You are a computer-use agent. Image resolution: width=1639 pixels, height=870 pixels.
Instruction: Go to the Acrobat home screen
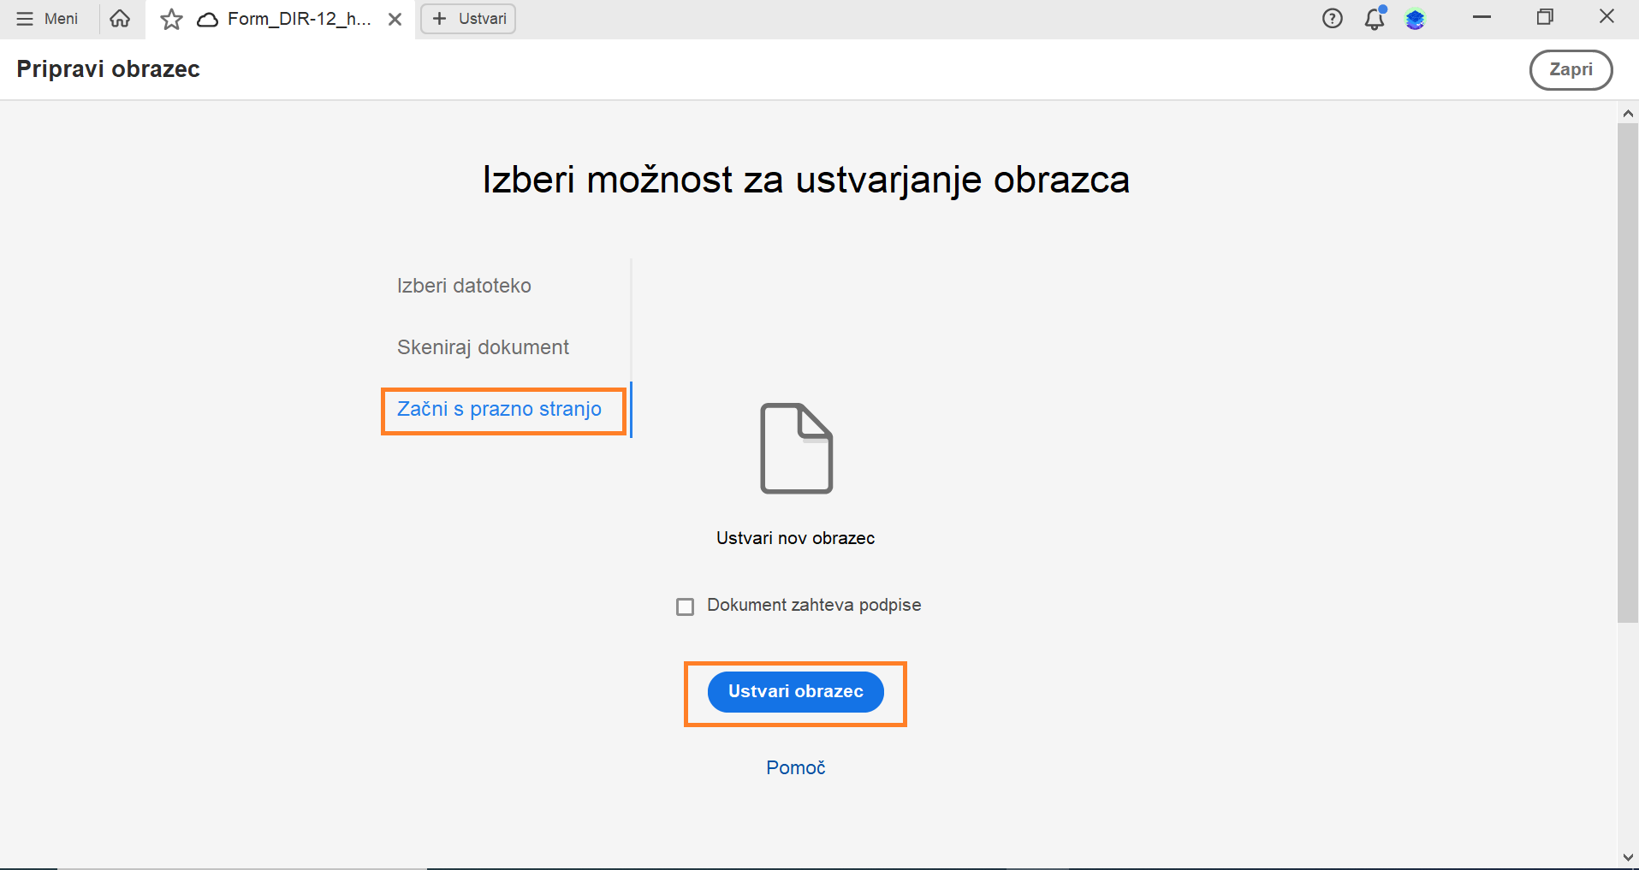[x=120, y=18]
